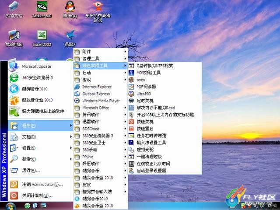The image size is (280, 210).
Task: Click the 快速关机 entry
Action: 165,122
